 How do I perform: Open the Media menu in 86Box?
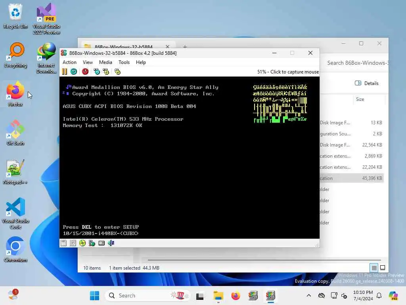coord(105,62)
